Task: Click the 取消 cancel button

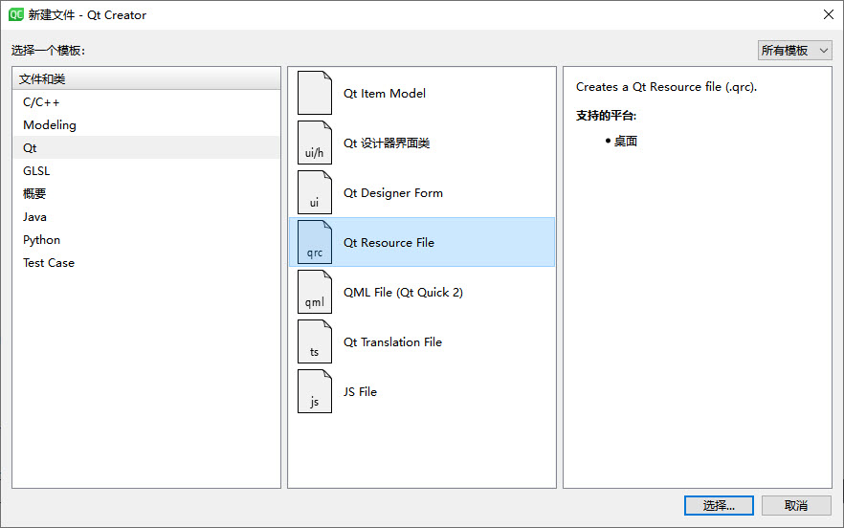Action: click(x=796, y=505)
